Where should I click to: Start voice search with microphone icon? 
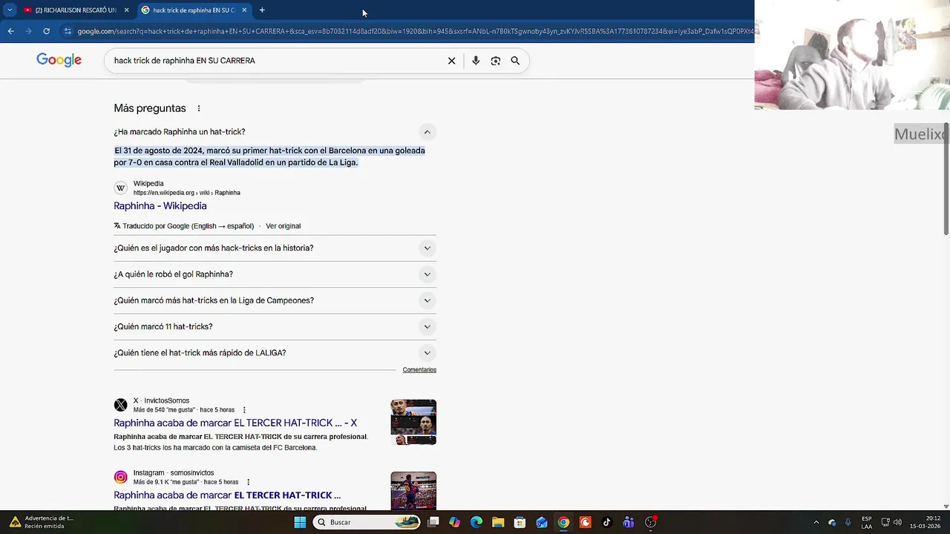coord(476,61)
